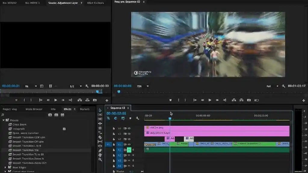Toggle Snap in timeline
The width and height of the screenshot is (308, 173).
pos(115,118)
